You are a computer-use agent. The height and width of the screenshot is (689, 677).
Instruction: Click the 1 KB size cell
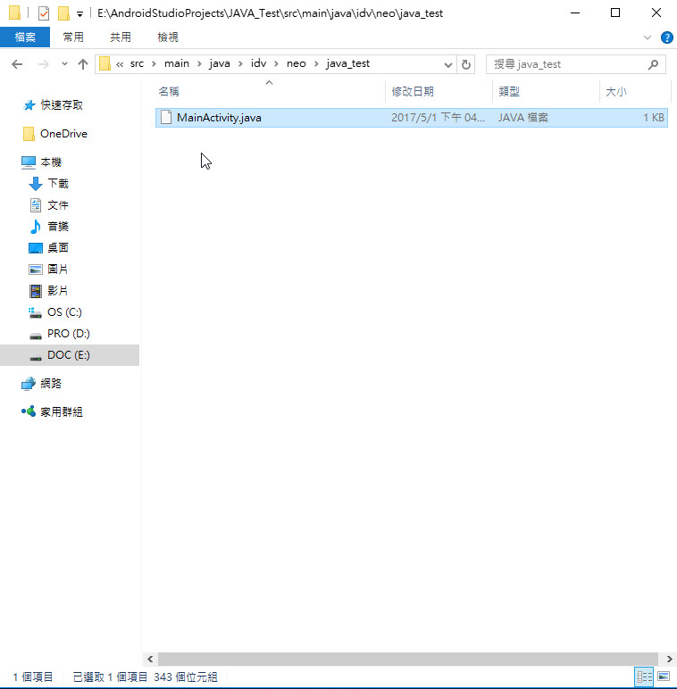point(653,118)
